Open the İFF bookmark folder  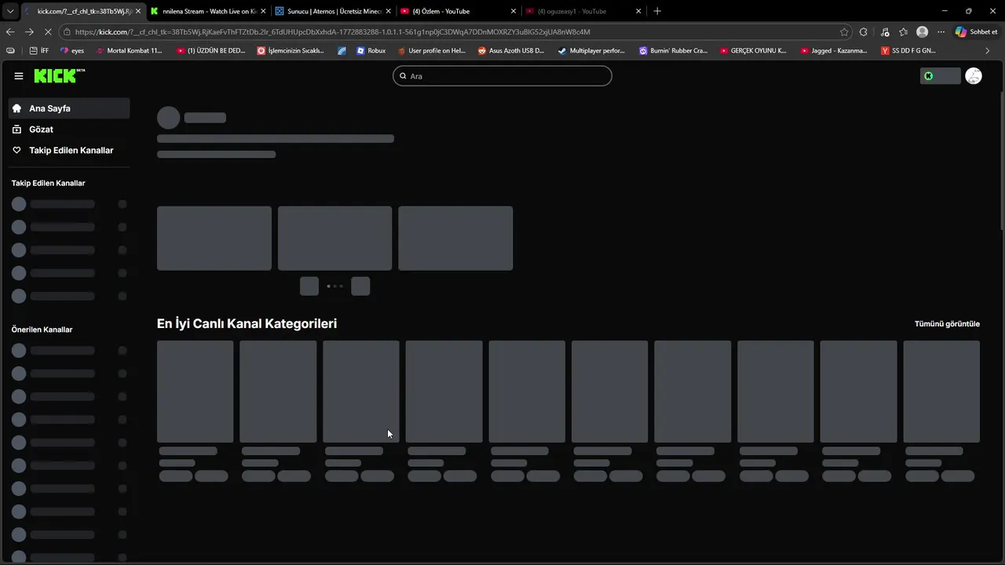tap(39, 50)
